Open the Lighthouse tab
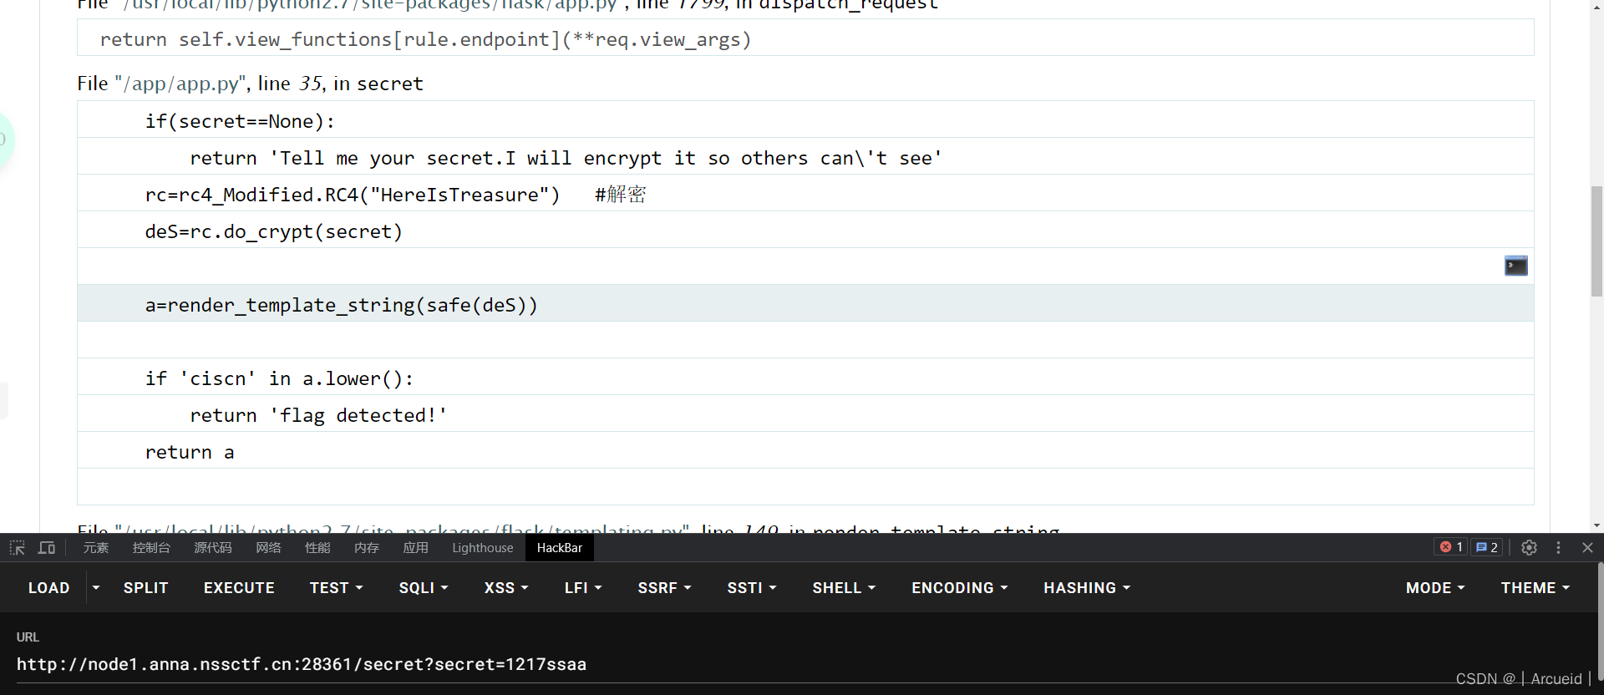 (x=483, y=548)
